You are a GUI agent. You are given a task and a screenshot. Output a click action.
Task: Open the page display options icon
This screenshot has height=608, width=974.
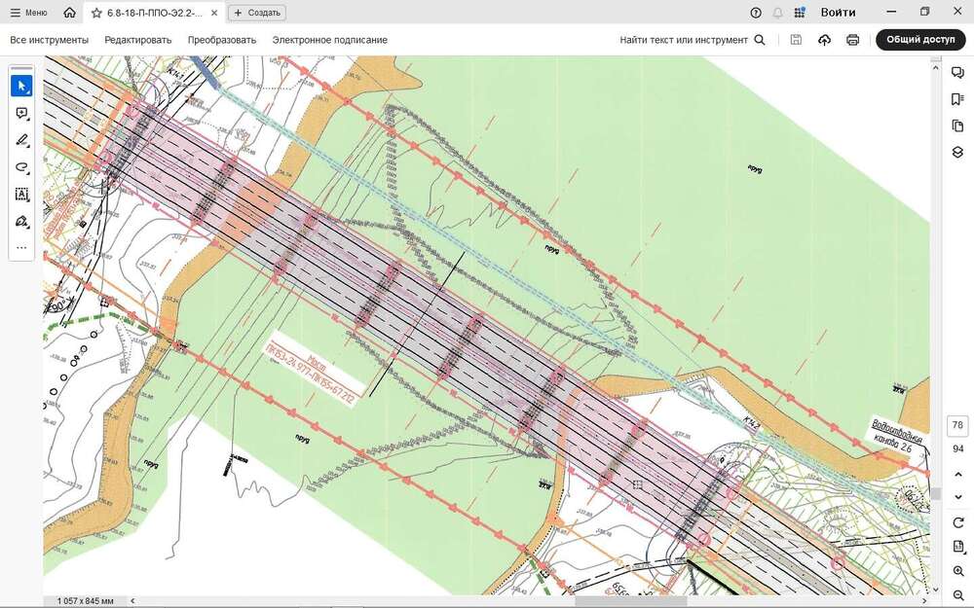957,547
